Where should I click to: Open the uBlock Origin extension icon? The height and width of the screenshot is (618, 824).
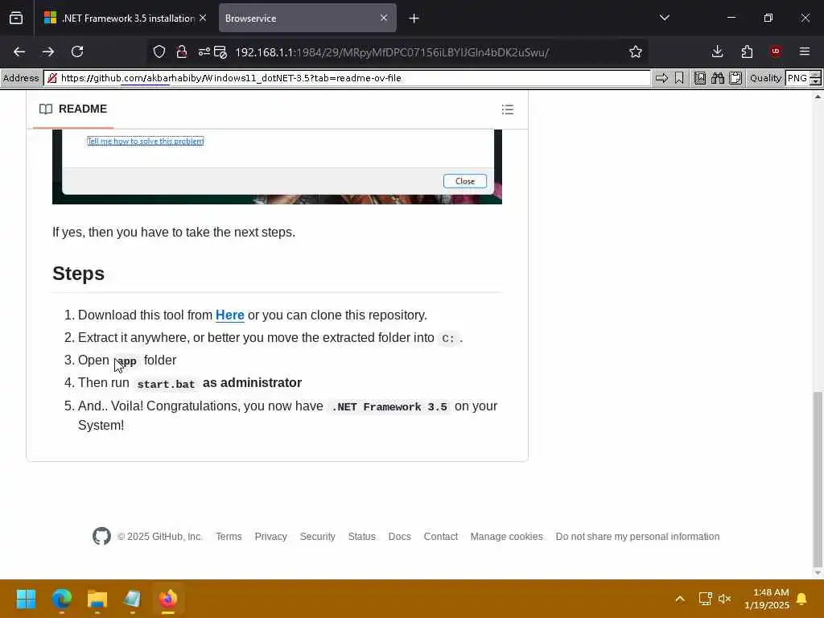776,51
